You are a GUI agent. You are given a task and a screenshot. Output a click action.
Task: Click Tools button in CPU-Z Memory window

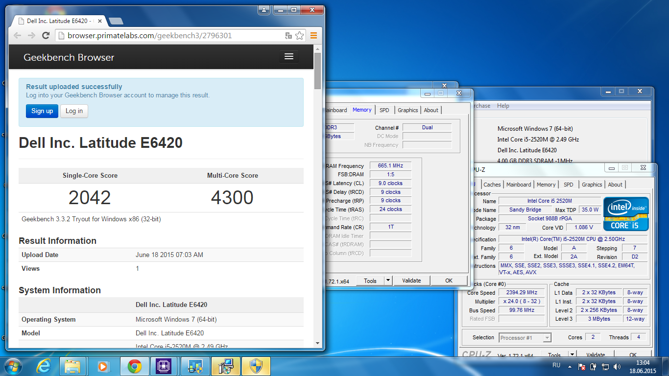(x=370, y=281)
